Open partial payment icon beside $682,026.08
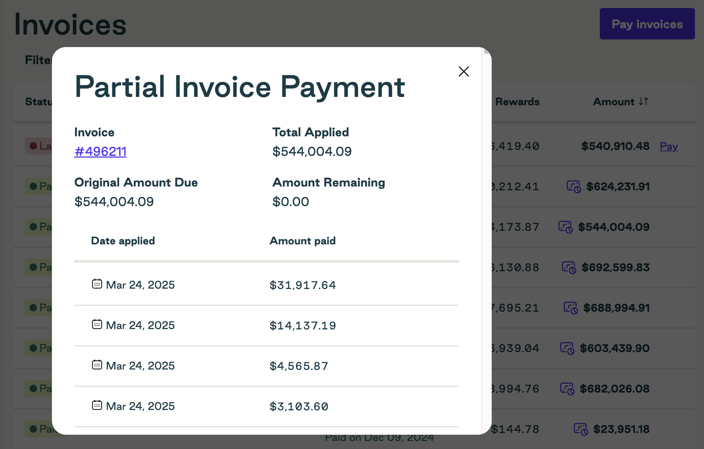Image resolution: width=704 pixels, height=449 pixels. pos(567,389)
